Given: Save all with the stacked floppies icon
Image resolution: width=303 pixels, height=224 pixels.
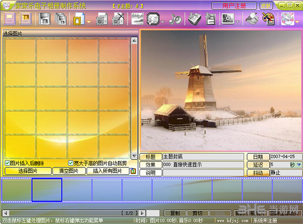Looking at the screenshot, I should [61, 19].
